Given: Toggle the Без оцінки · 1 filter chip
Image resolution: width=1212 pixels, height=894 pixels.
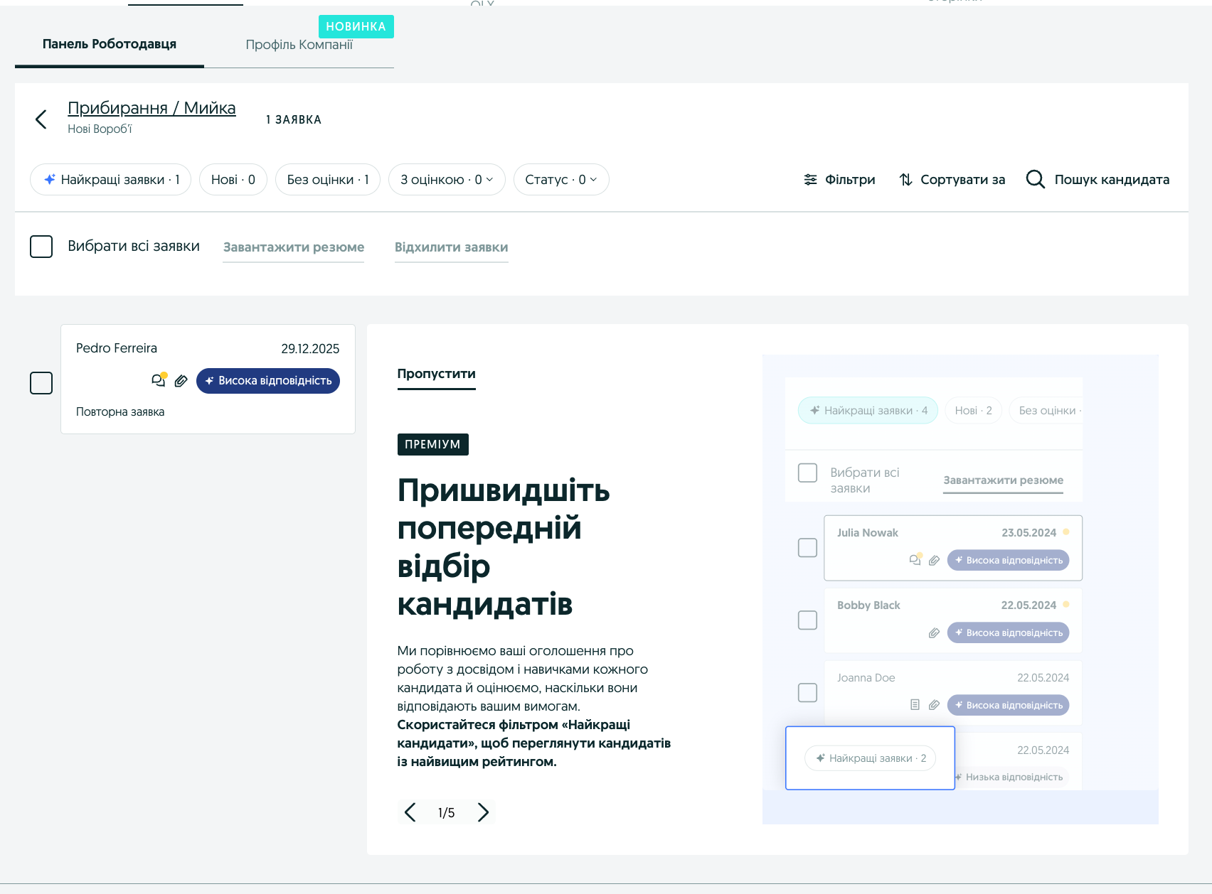Looking at the screenshot, I should 328,179.
